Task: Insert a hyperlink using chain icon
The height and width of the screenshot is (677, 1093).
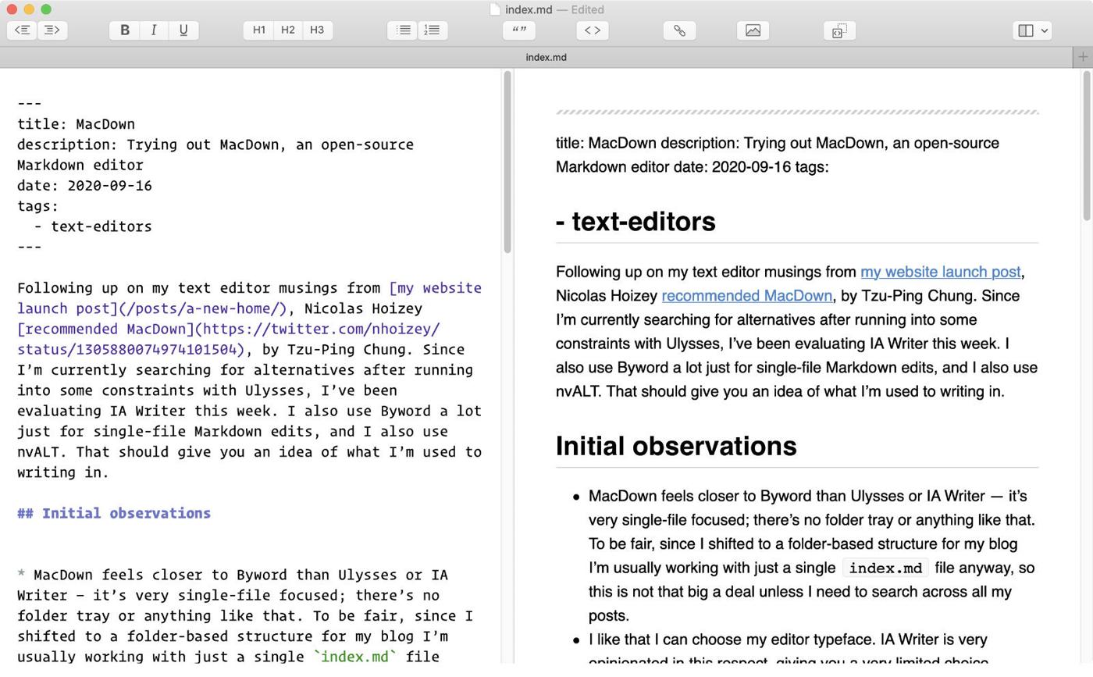Action: (x=679, y=30)
